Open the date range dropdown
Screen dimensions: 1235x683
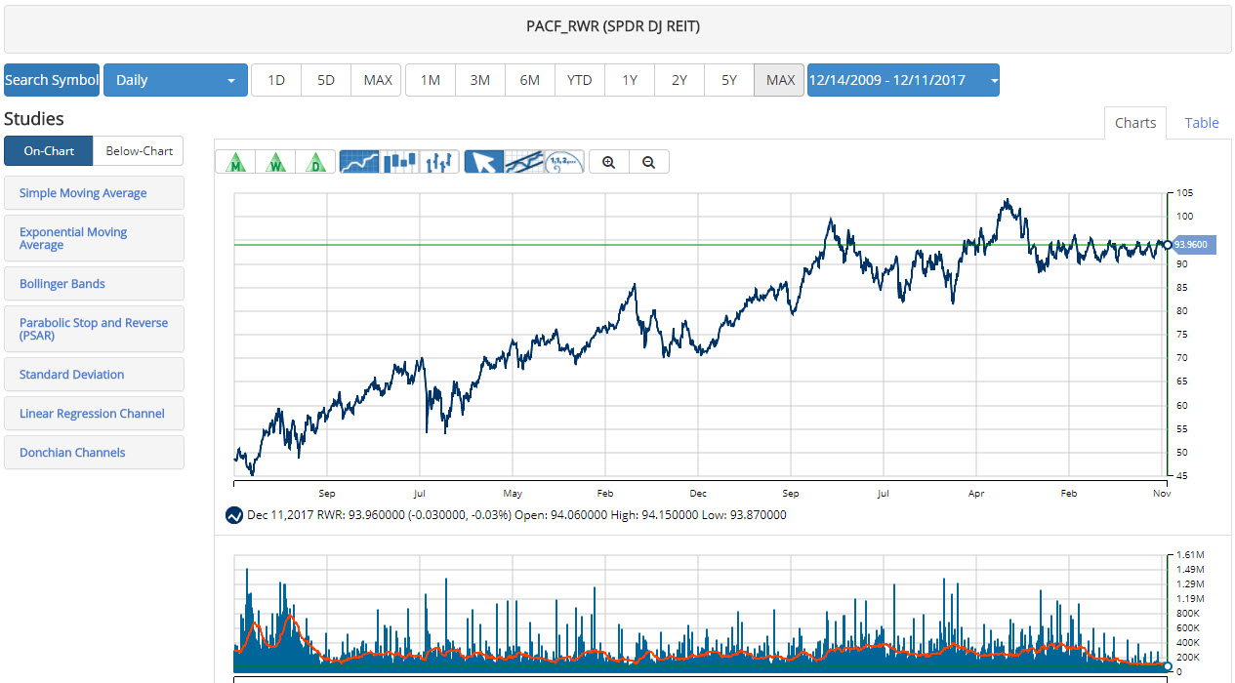coord(903,80)
